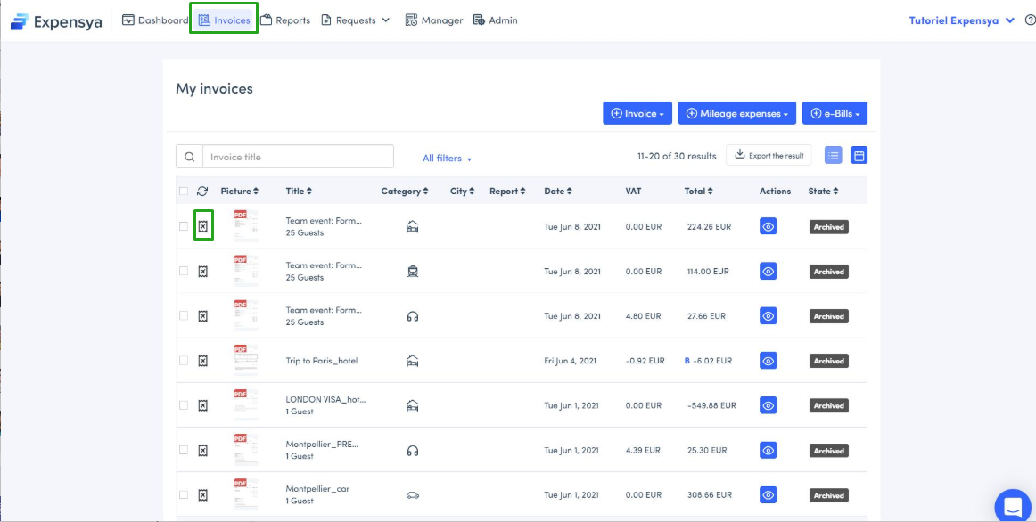
Task: Tick the select-all checkbox in header
Action: [184, 192]
